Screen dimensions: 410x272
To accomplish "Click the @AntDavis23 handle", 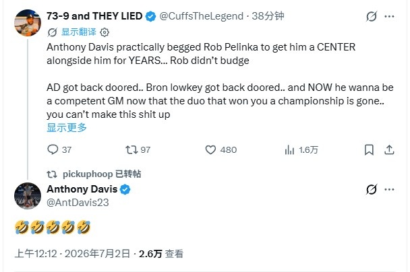I will (78, 203).
